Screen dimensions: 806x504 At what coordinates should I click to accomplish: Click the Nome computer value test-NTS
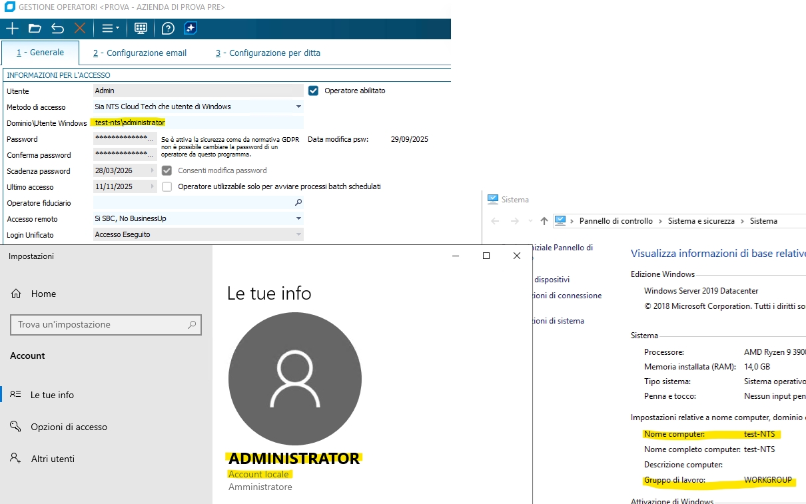coord(759,434)
